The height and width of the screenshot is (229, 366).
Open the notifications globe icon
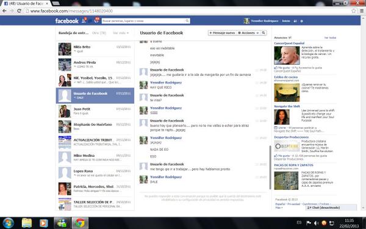click(x=96, y=21)
